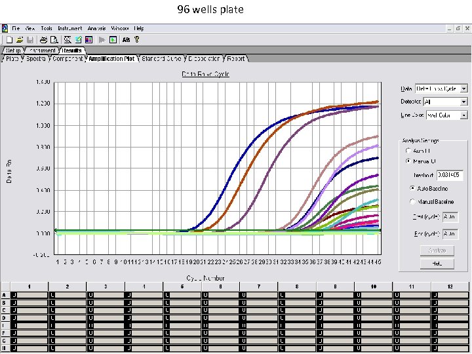
Task: Click the New document toolbar icon
Action: coord(9,40)
